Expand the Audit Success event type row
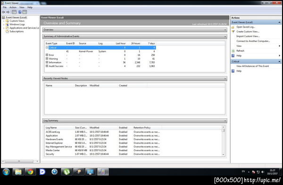Image resolution: width=283 pixels, height=185 pixels. (47, 66)
